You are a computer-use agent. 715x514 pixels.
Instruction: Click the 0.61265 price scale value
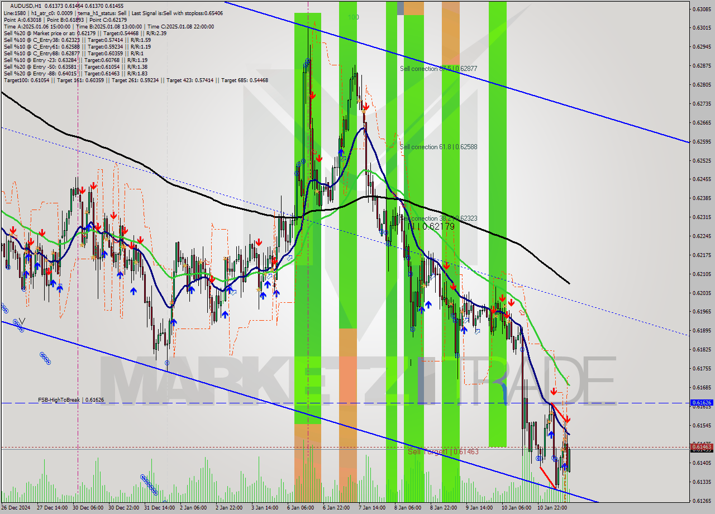tap(702, 501)
